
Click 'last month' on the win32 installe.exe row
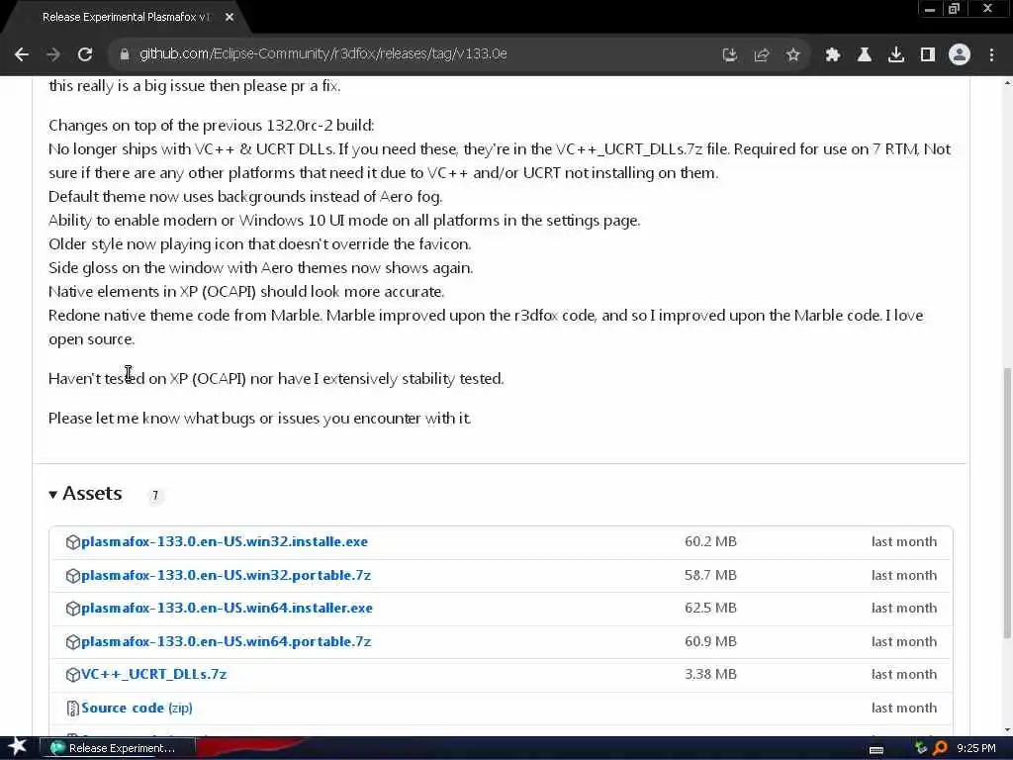[904, 542]
